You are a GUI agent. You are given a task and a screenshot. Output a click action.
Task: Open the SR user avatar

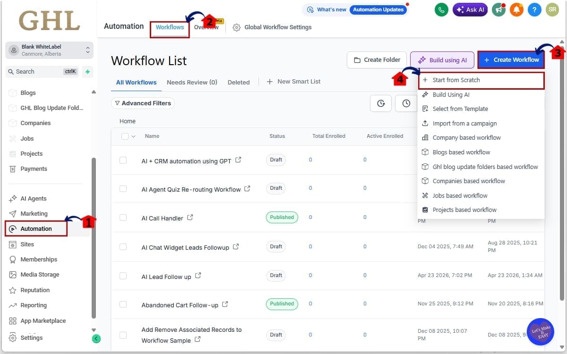[x=552, y=9]
